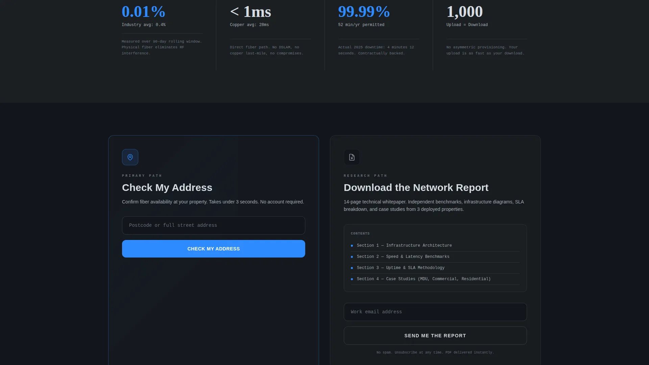
Task: Focus the postcode or street address field
Action: [x=214, y=225]
